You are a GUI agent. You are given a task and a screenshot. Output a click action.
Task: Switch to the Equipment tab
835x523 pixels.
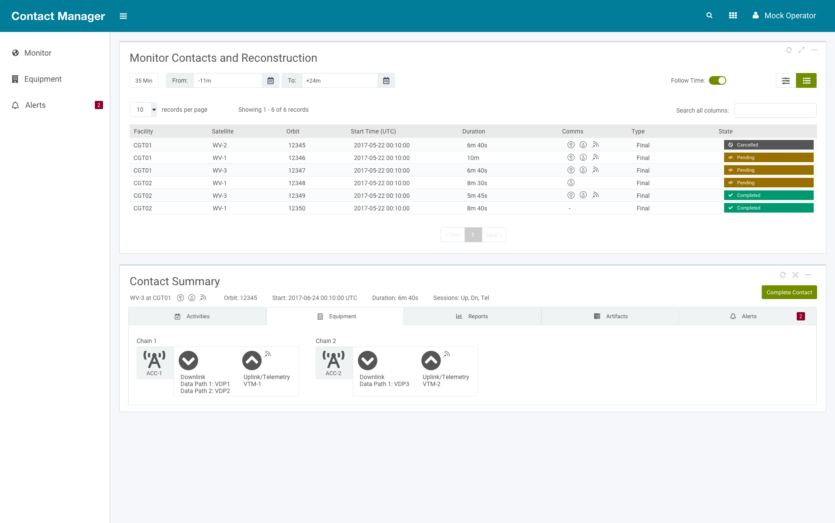[335, 316]
